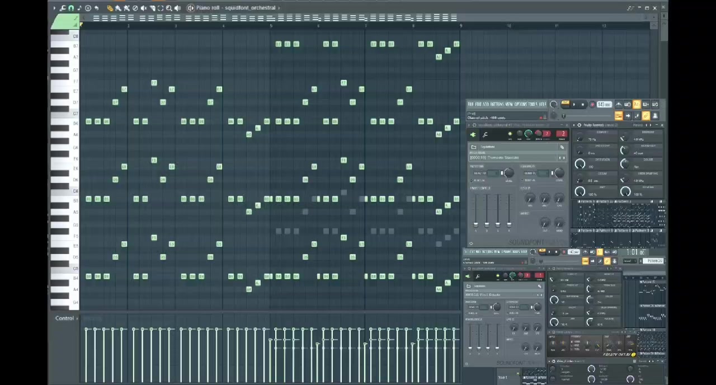Open the plugin wrench settings icon
Viewport: 716px width, 385px height.
tap(485, 135)
